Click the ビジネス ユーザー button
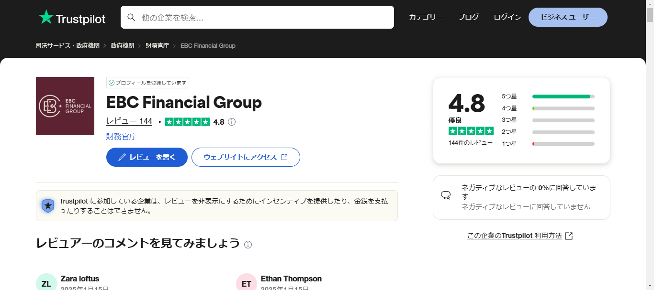The image size is (654, 290). (x=567, y=17)
